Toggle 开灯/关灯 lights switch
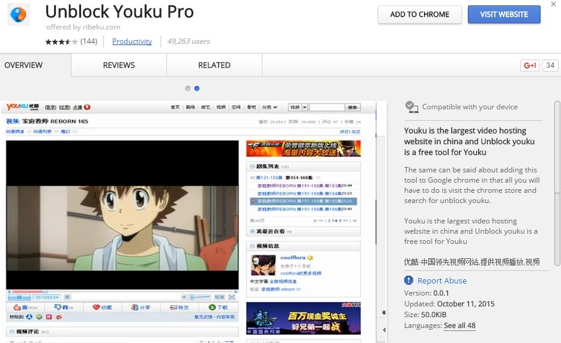Image resolution: width=561 pixels, height=343 pixels. click(350, 132)
